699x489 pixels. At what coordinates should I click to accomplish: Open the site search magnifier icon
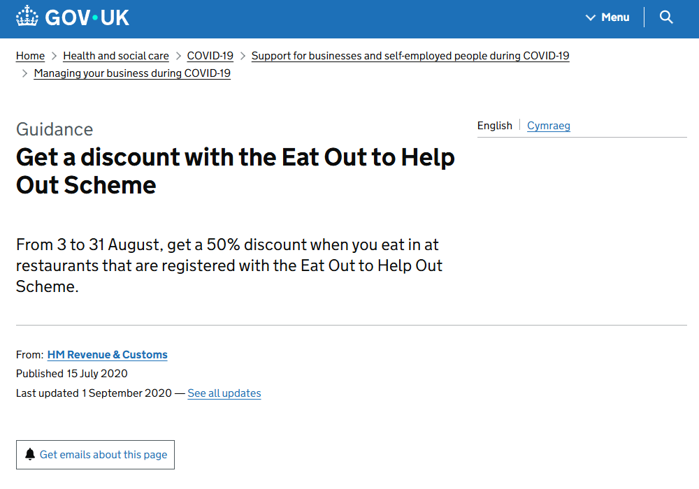pyautogui.click(x=666, y=17)
